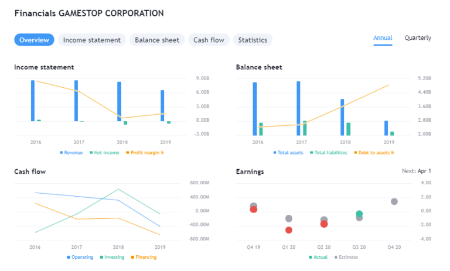This screenshot has height=271, width=450.
Task: Switch to the Overview tab
Action: (x=34, y=40)
